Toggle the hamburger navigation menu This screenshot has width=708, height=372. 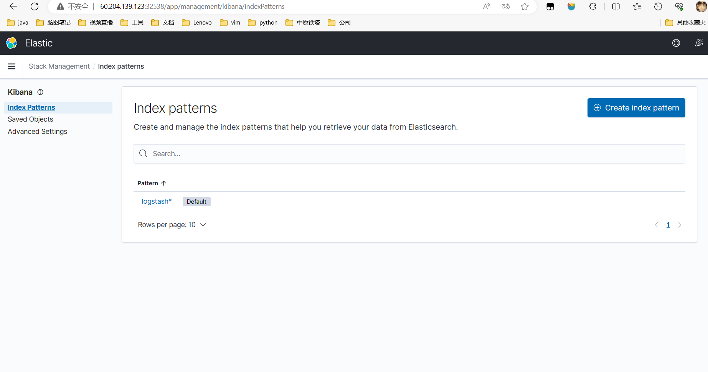12,66
